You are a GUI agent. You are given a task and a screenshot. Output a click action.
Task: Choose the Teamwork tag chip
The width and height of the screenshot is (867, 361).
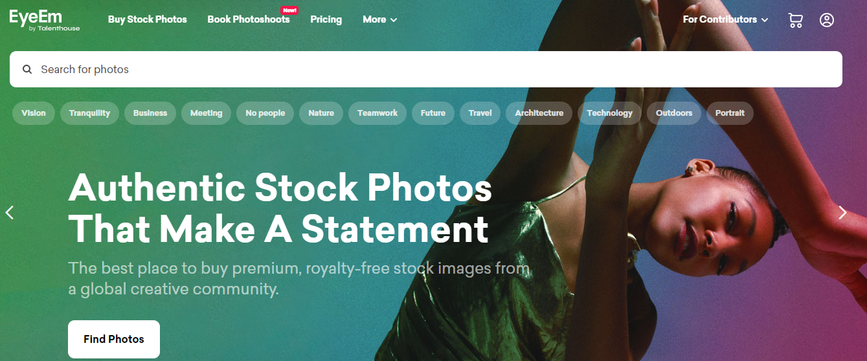tap(377, 113)
